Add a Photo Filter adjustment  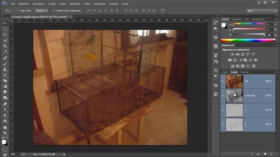(x=245, y=60)
